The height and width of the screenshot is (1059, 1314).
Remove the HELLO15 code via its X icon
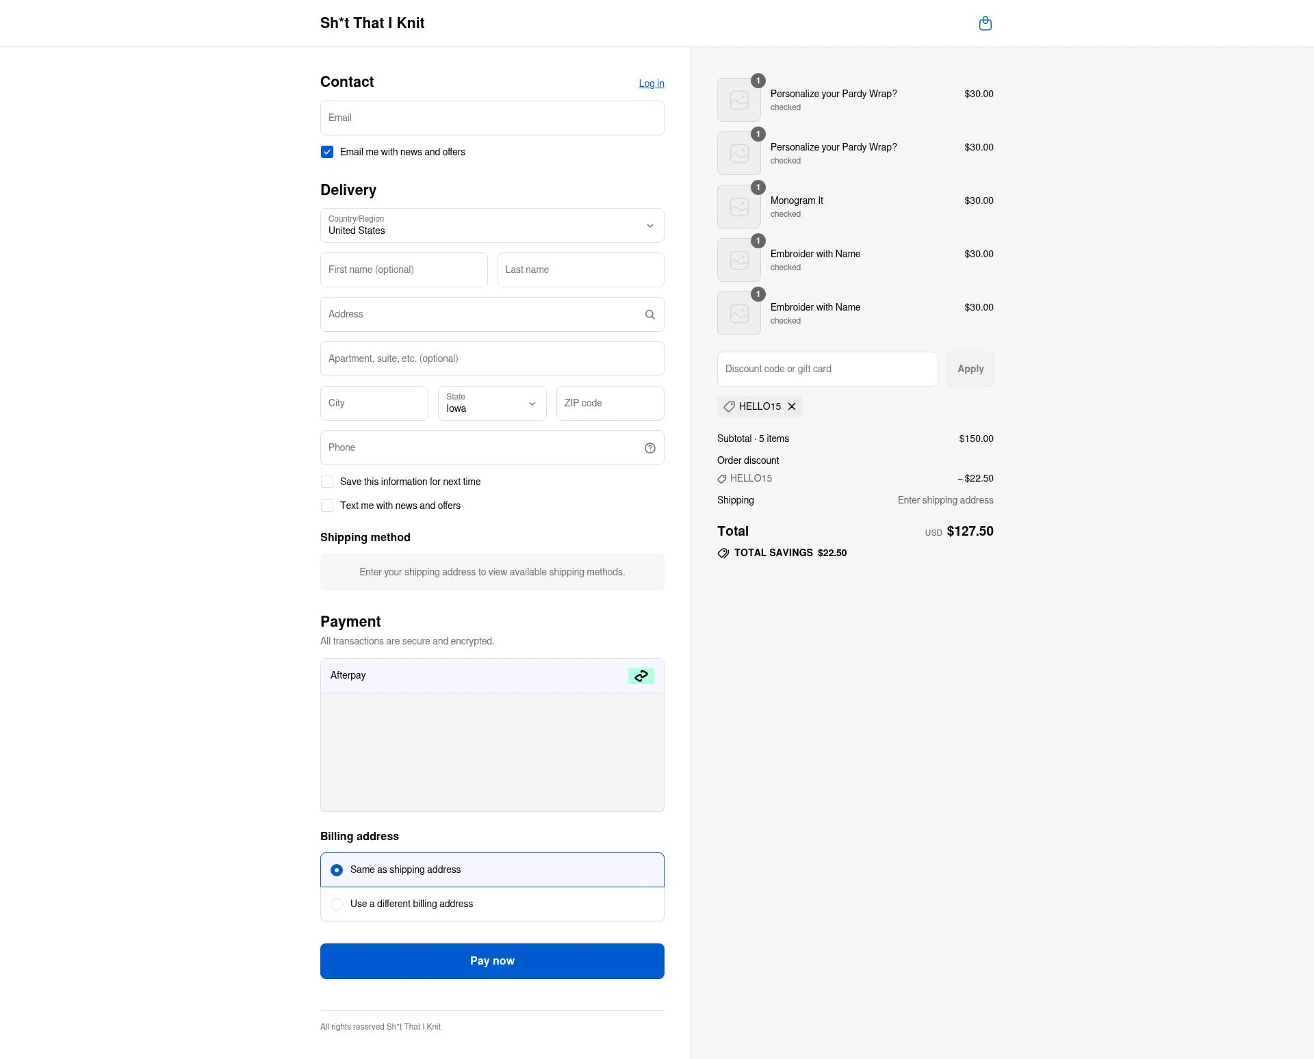click(x=792, y=406)
